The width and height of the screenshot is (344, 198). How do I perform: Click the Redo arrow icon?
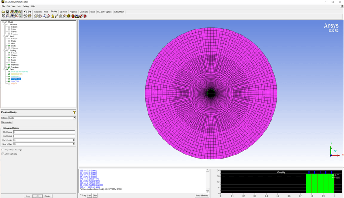click(29, 12)
